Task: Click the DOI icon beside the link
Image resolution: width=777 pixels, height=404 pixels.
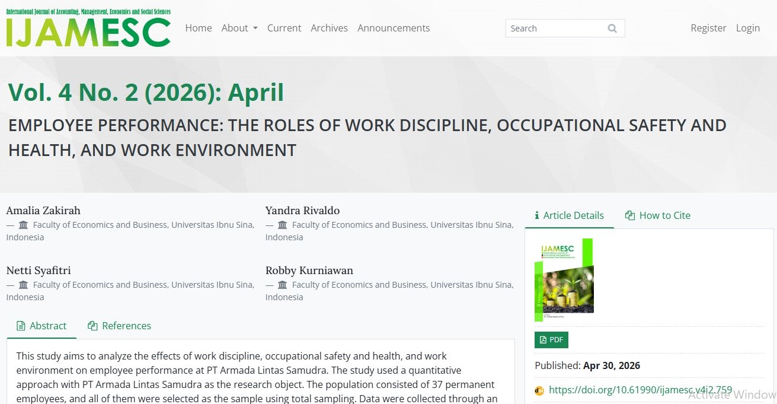Action: click(539, 390)
